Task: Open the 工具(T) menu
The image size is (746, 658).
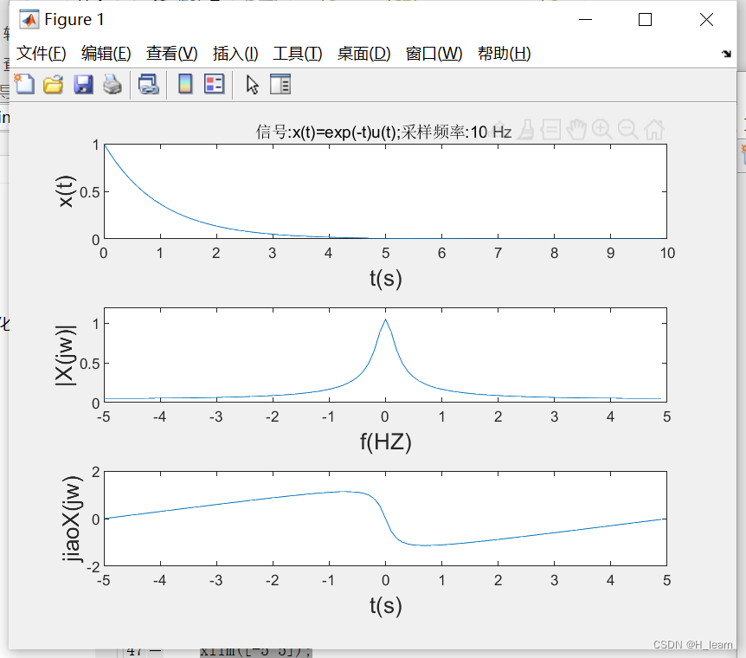Action: coord(298,54)
